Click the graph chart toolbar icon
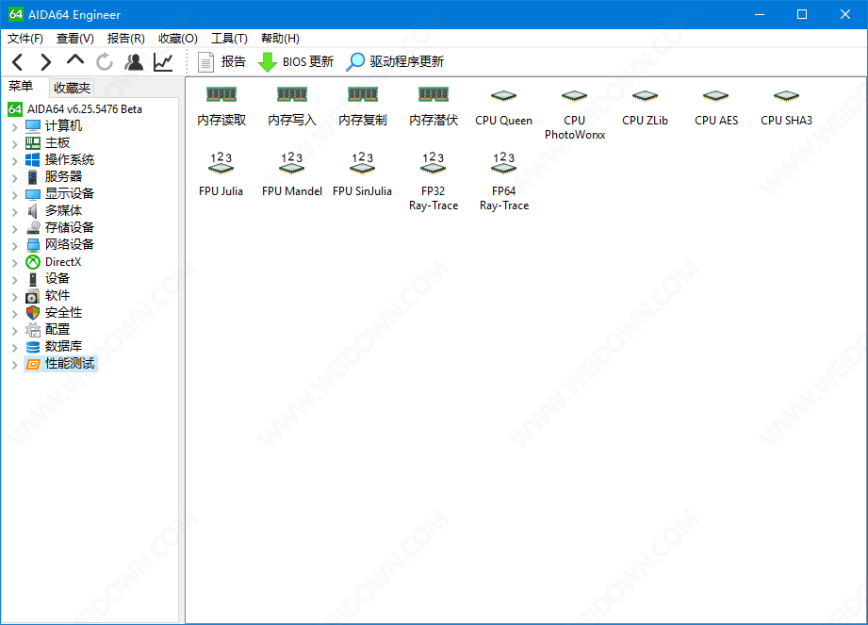This screenshot has height=625, width=868. click(163, 61)
